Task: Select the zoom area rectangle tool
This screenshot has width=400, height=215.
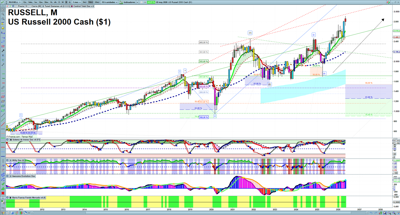Action: 3,19
